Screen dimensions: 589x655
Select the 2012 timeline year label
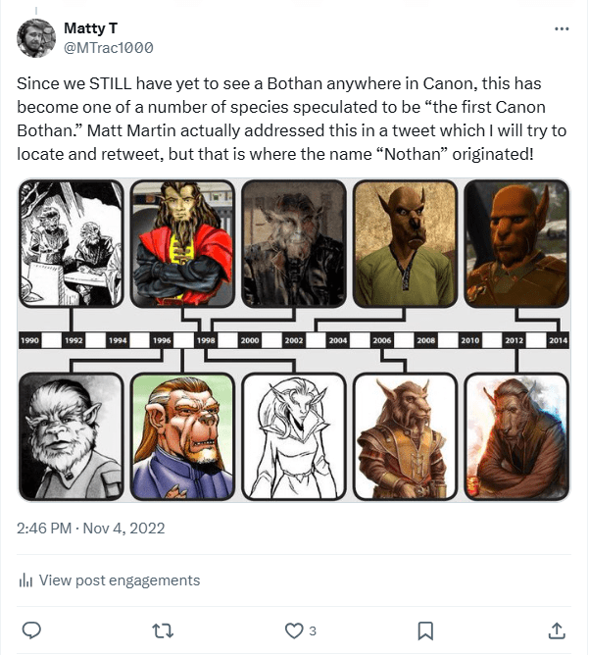(514, 339)
